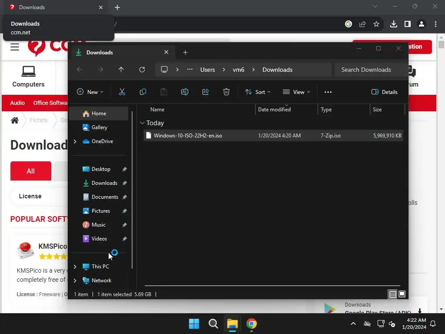Open the View dropdown menu
Viewport: 445px width, 334px height.
(x=296, y=92)
